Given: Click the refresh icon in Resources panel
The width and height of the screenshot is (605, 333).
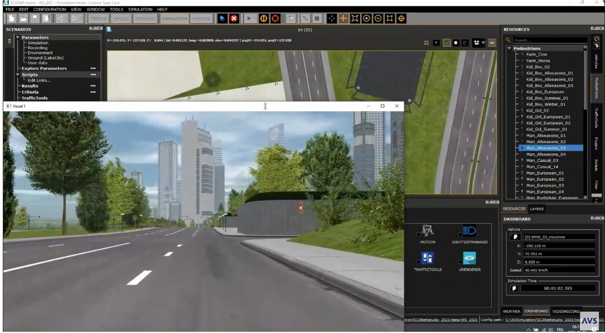Looking at the screenshot, I should coord(596,39).
